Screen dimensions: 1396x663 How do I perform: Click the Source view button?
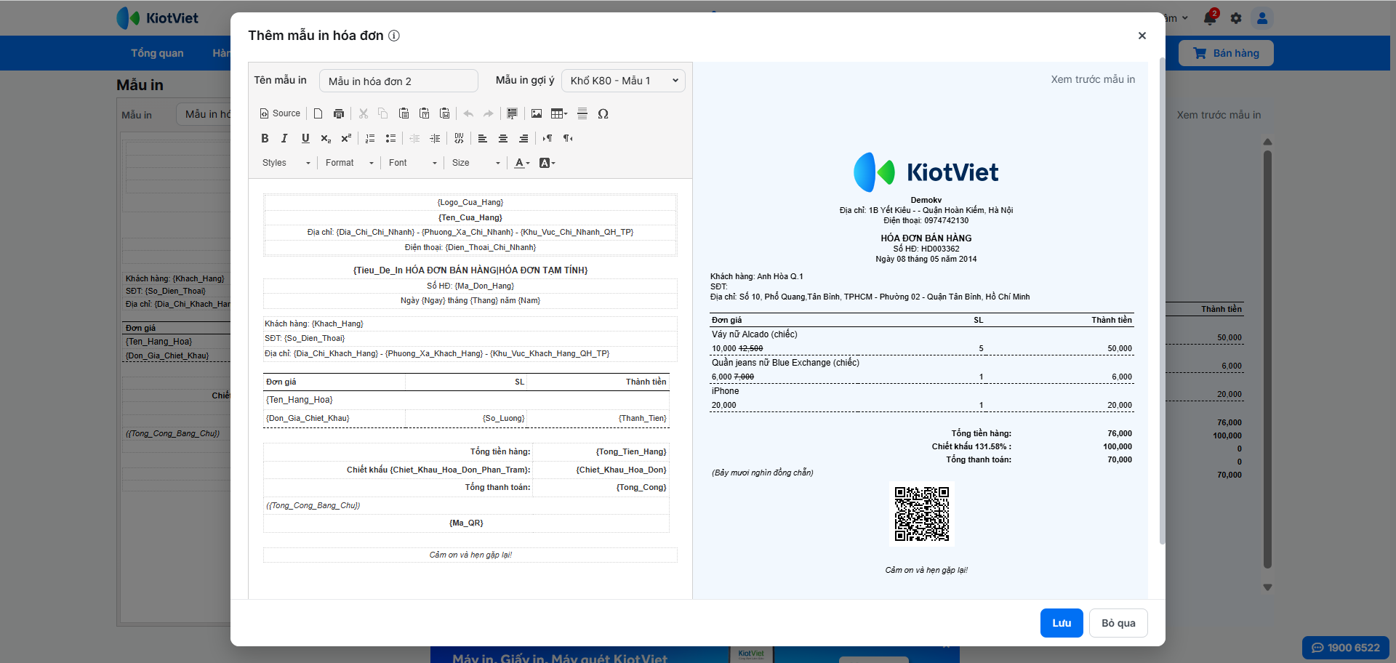[280, 113]
